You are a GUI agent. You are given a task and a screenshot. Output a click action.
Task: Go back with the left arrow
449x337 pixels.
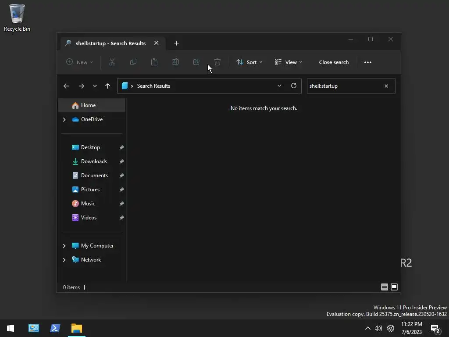[x=66, y=86]
